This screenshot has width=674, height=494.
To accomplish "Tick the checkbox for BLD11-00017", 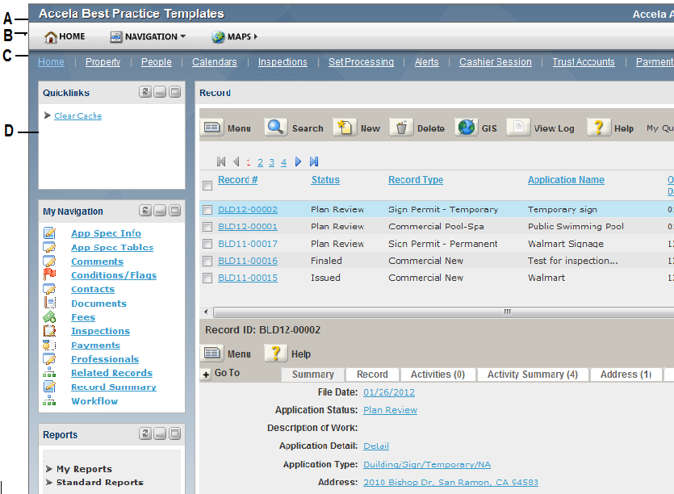I will 207,244.
